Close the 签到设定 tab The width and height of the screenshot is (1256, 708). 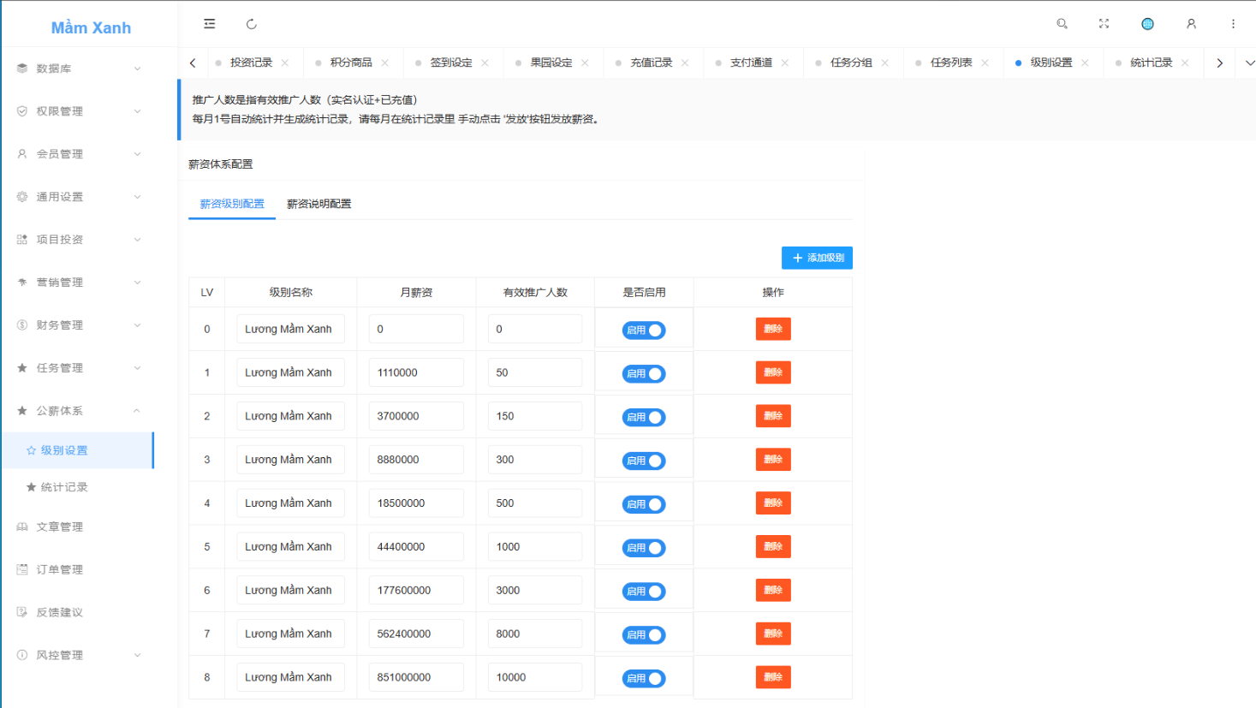[x=485, y=62]
